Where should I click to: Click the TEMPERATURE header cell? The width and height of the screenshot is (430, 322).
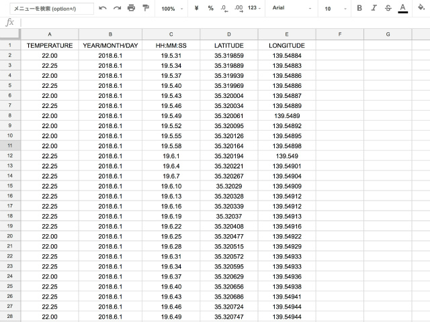pyautogui.click(x=50, y=45)
